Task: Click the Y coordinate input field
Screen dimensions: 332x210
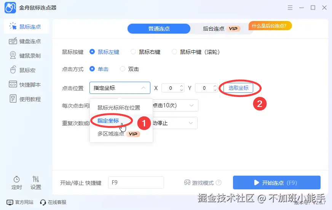Action: tap(204, 88)
